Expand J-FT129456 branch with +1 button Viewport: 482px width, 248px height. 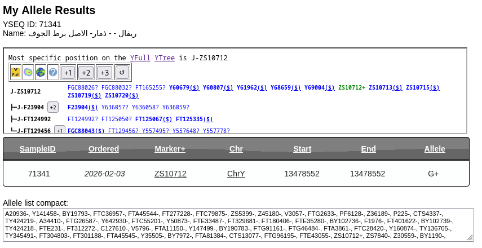point(60,130)
